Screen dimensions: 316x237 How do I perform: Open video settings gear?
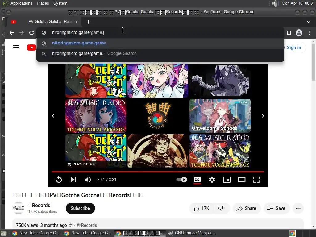(x=212, y=179)
